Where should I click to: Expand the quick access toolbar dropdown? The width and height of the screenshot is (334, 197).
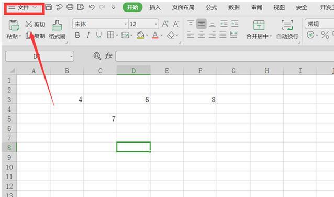coord(114,8)
